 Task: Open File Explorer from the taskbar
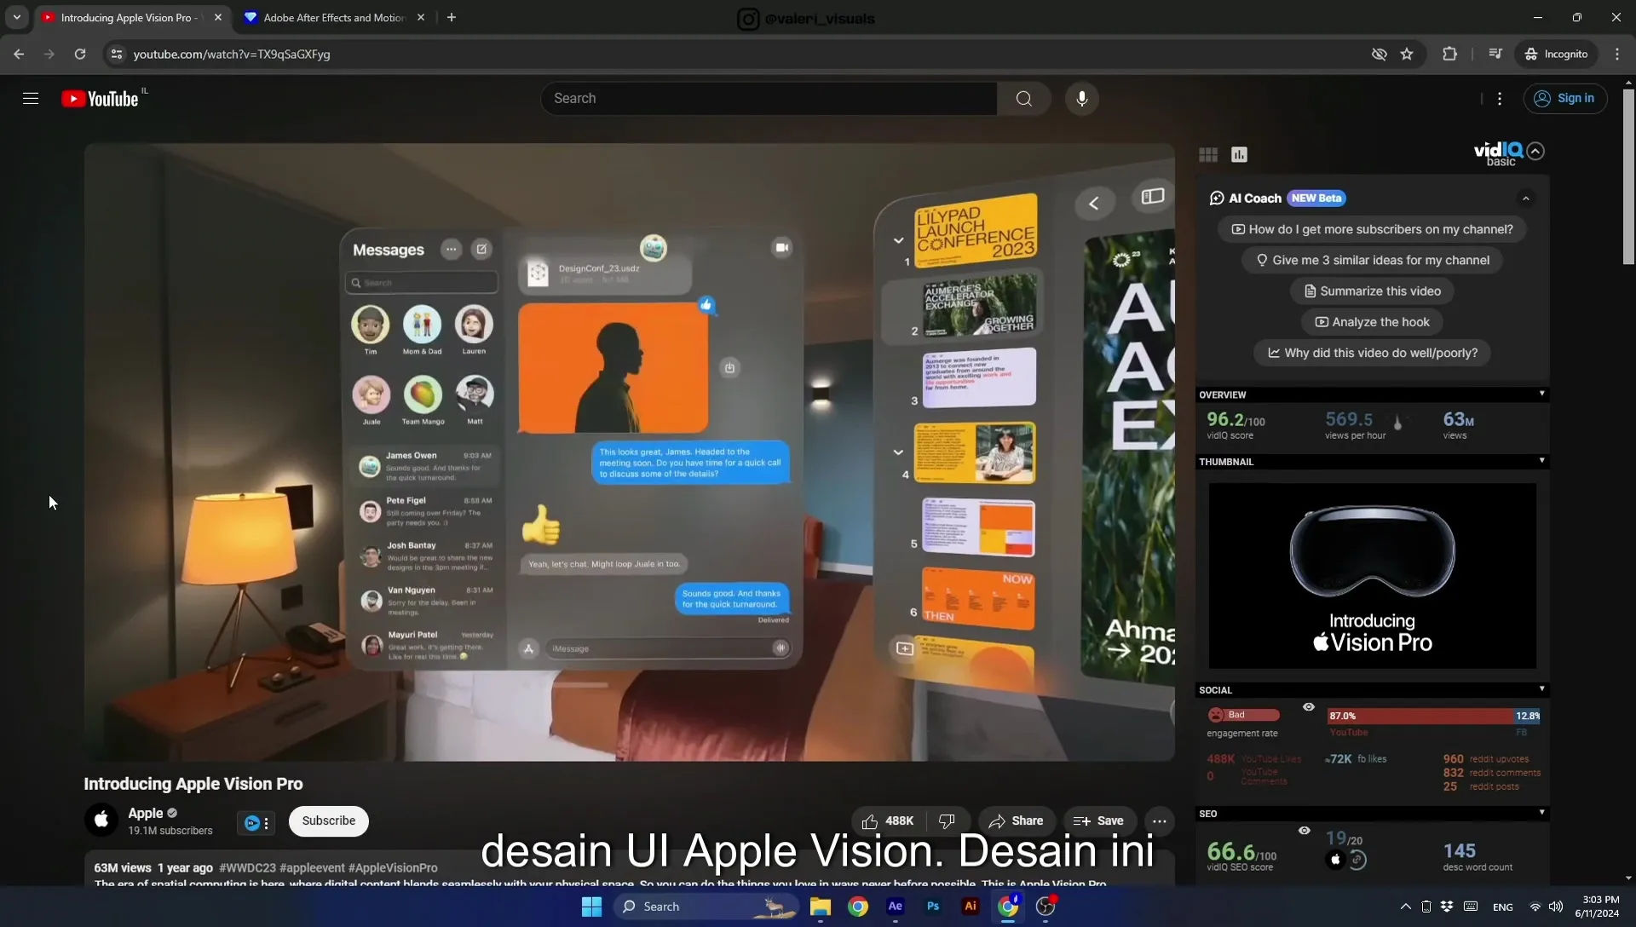(820, 907)
